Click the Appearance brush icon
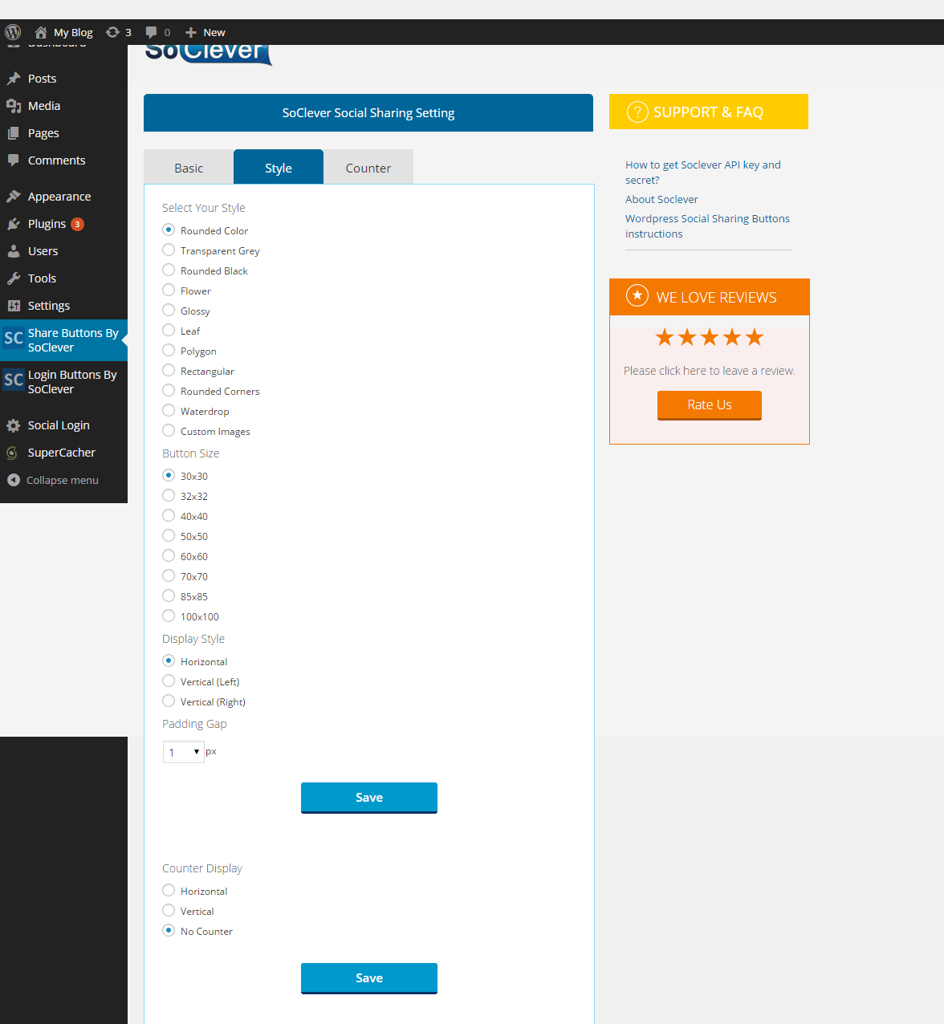 pyautogui.click(x=14, y=197)
